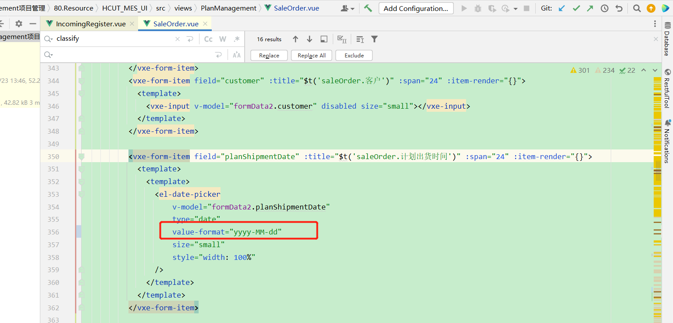Click select all occurrences icon
The height and width of the screenshot is (323, 673).
pyautogui.click(x=342, y=39)
